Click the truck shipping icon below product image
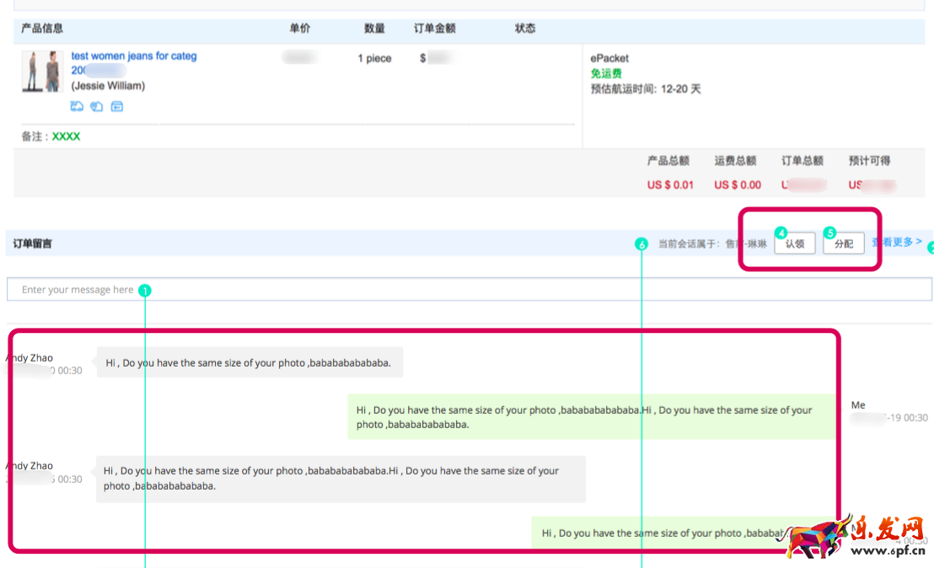 pyautogui.click(x=75, y=106)
